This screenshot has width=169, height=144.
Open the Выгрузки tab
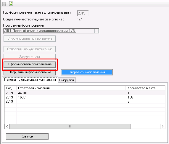click(x=67, y=80)
